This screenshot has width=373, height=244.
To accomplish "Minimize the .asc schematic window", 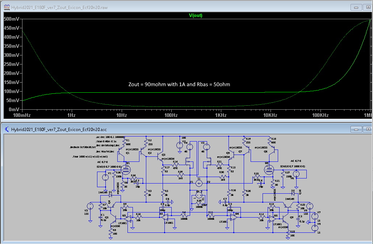I will 356,129.
